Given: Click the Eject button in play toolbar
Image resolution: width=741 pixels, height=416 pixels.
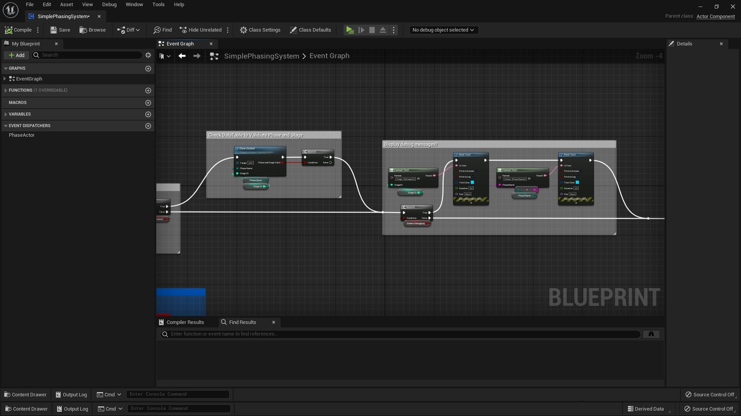Looking at the screenshot, I should [383, 30].
